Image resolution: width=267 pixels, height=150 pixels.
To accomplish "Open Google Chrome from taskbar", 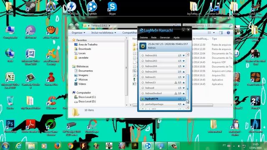I will coord(71,146).
